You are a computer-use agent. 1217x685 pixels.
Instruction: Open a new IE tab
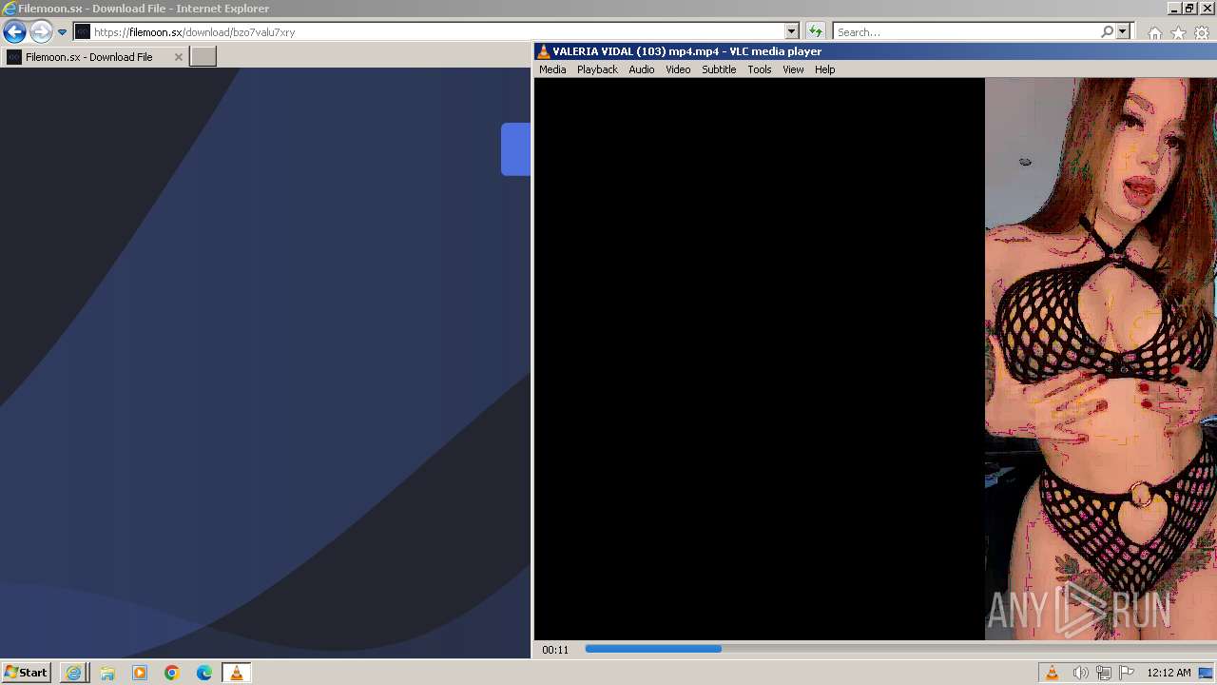click(203, 57)
